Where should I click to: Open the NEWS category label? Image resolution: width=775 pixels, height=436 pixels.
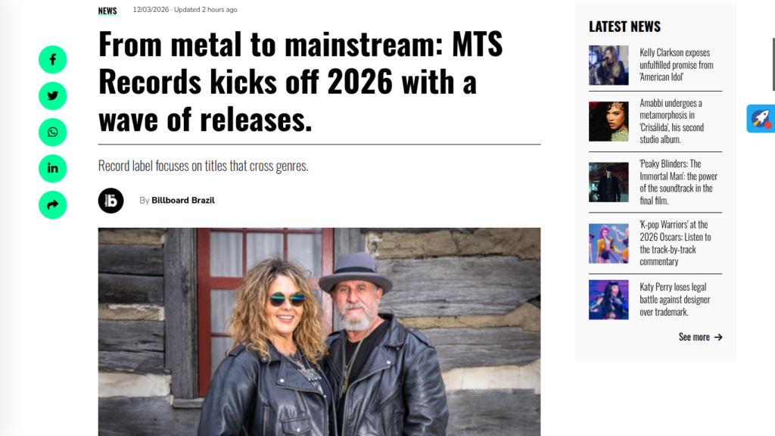pyautogui.click(x=107, y=11)
